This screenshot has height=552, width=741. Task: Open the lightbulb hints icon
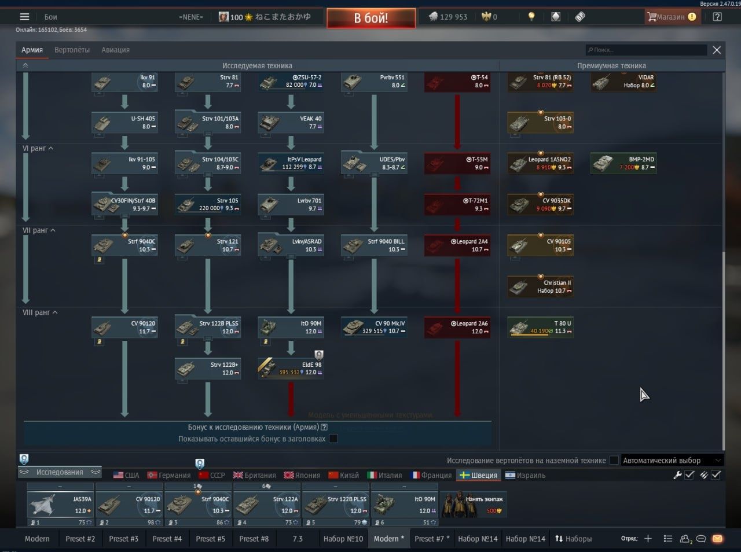[531, 17]
